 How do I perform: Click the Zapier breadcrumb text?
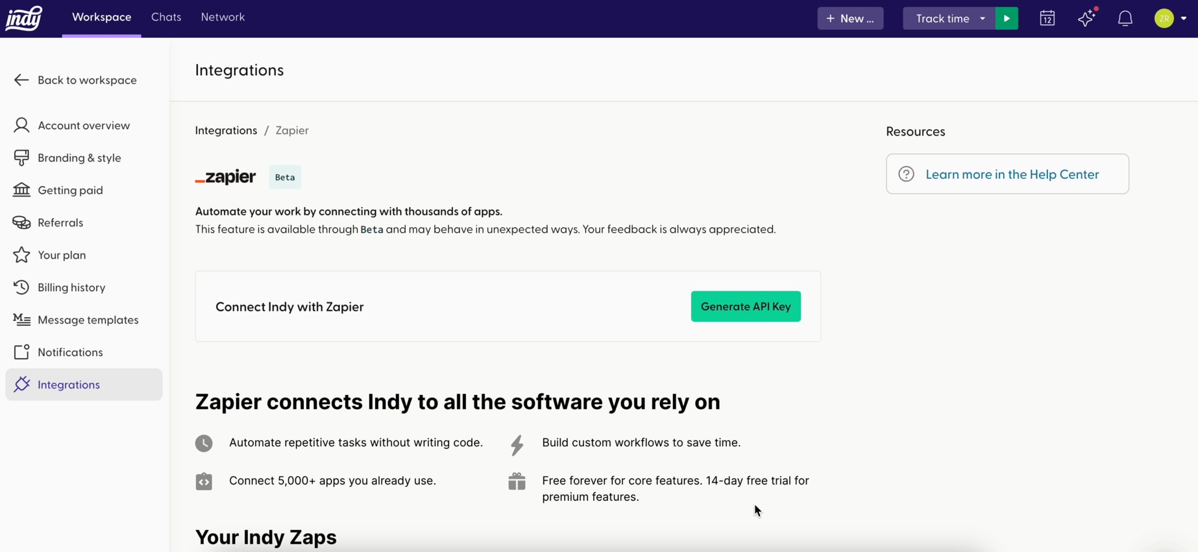click(292, 130)
